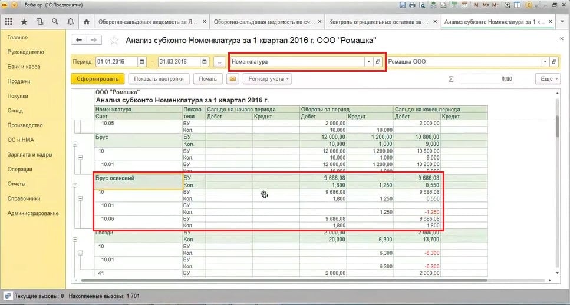Go to the Home page icon
This screenshot has height=305, width=570.
coord(87,22)
